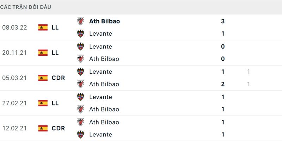Select CDR competition label for 12.02.21
This screenshot has height=141, width=282.
[x=58, y=128]
